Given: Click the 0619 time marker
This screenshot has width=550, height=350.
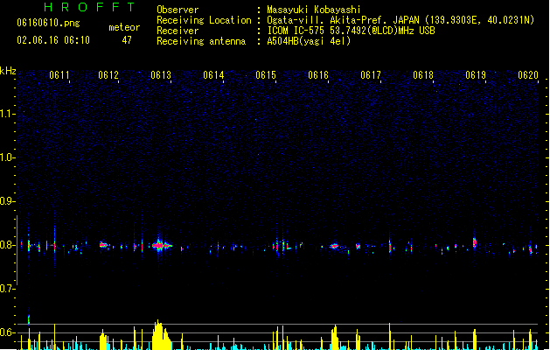Looking at the screenshot, I should point(476,75).
